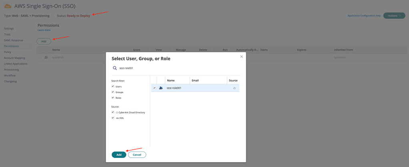
Task: Click the Expires column header
Action: [x=313, y=49]
